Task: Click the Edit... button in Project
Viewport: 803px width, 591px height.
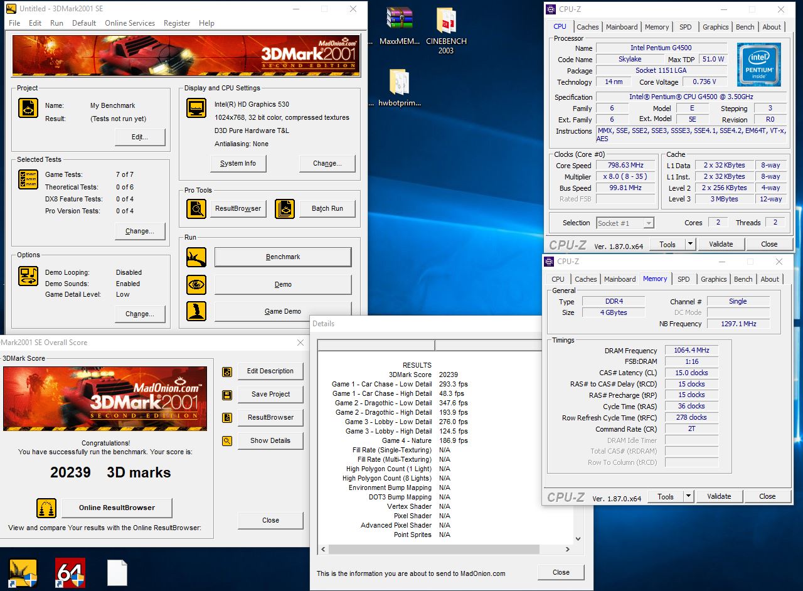Action: tap(140, 137)
